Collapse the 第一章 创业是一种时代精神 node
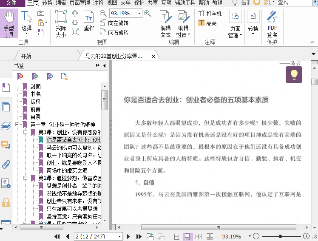Viewport: 318px width, 241px height. 17,125
